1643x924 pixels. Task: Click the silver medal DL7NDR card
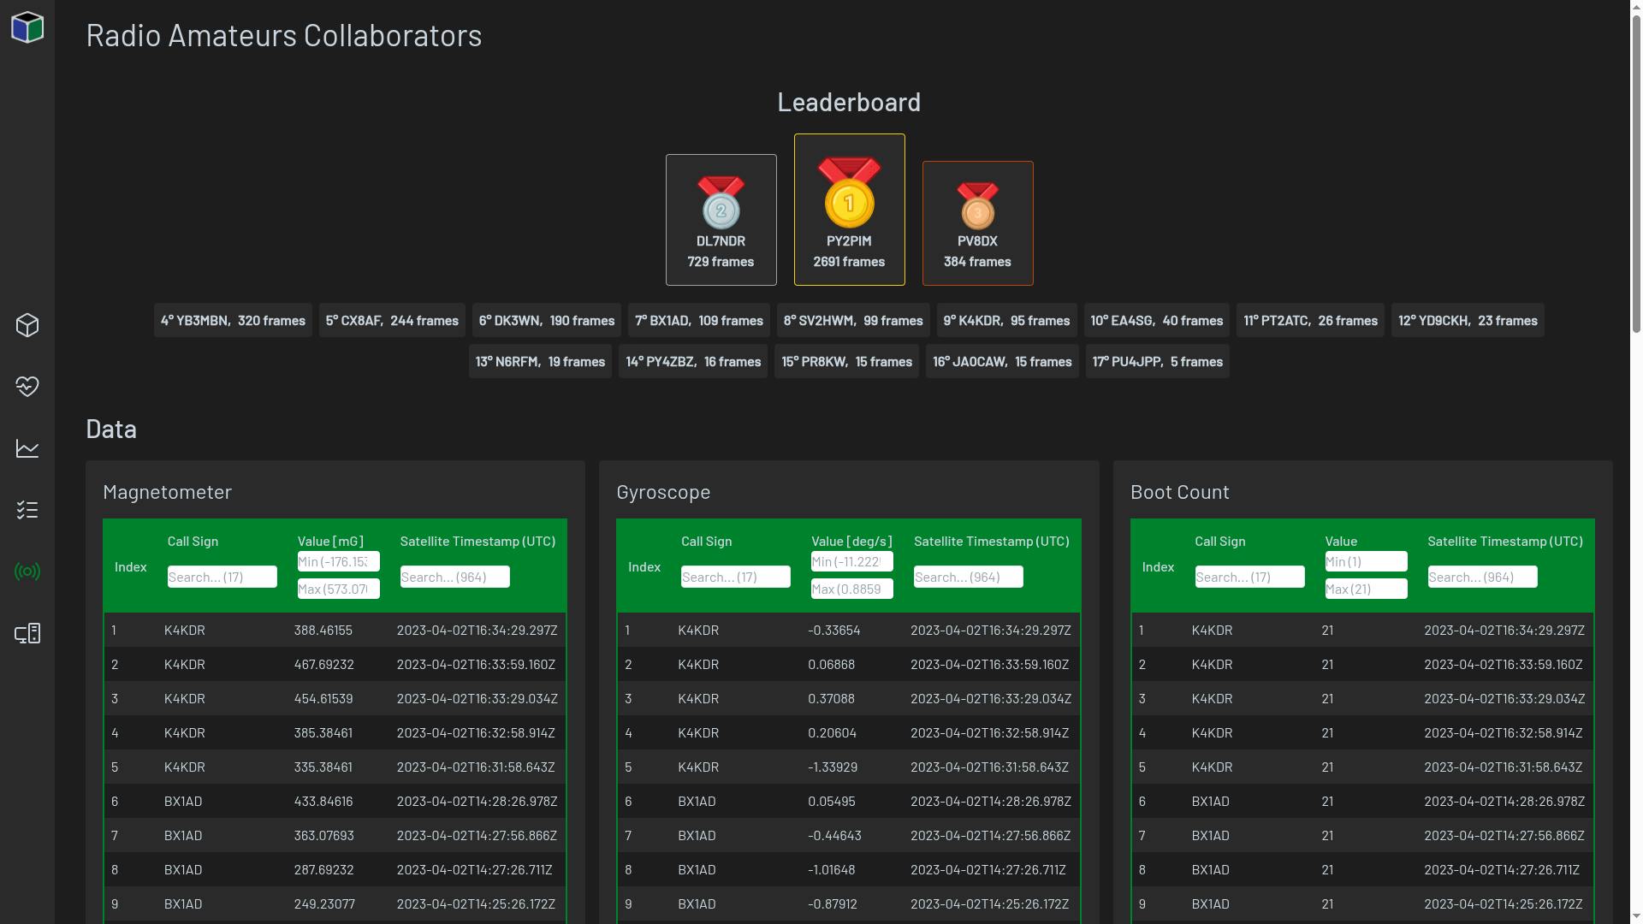721,220
